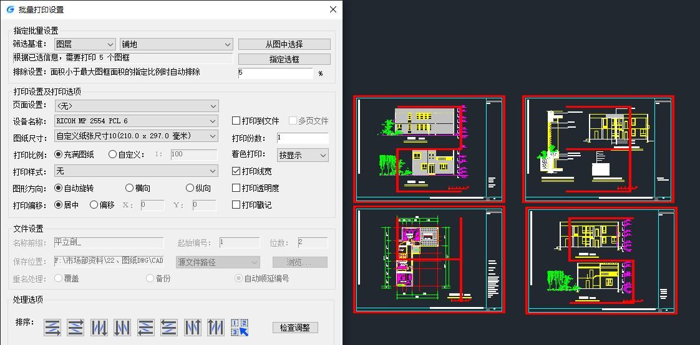
Task: Select the 充满图纸 scale radio button
Action: pos(58,154)
